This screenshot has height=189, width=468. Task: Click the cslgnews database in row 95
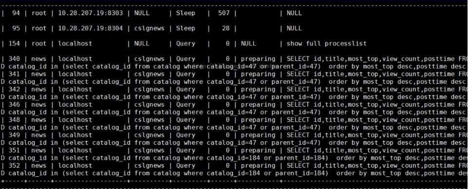coord(149,29)
